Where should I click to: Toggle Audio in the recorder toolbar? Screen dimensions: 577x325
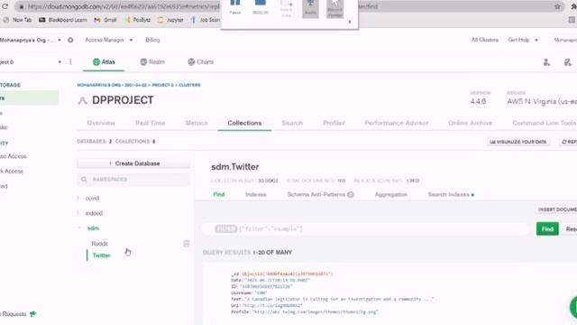[x=310, y=8]
